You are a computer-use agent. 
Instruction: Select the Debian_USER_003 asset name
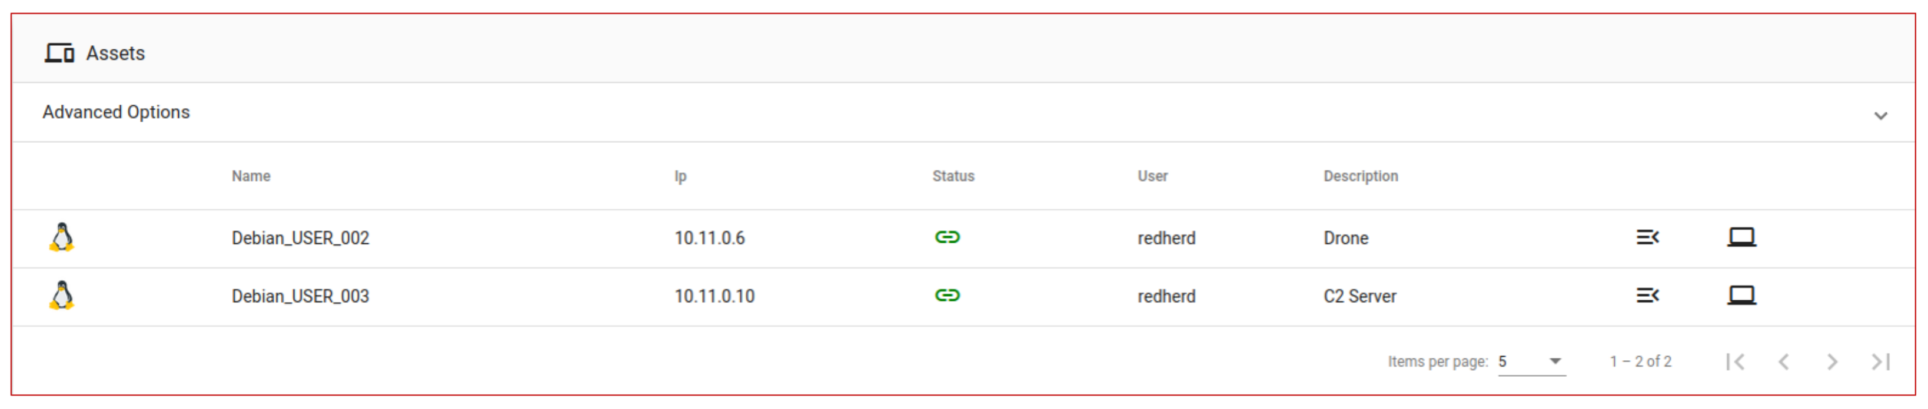(x=300, y=296)
